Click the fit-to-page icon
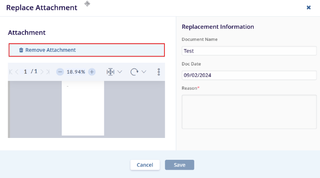Screen dimensions: 320x178 pyautogui.click(x=110, y=72)
